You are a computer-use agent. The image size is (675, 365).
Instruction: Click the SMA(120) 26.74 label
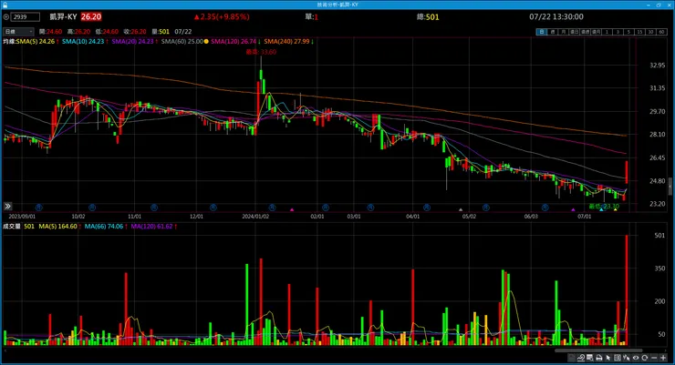234,42
